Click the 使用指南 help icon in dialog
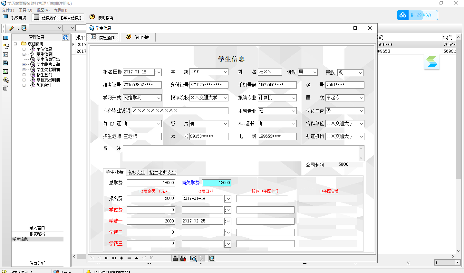Viewport: 464px width, 273px height. [129, 37]
